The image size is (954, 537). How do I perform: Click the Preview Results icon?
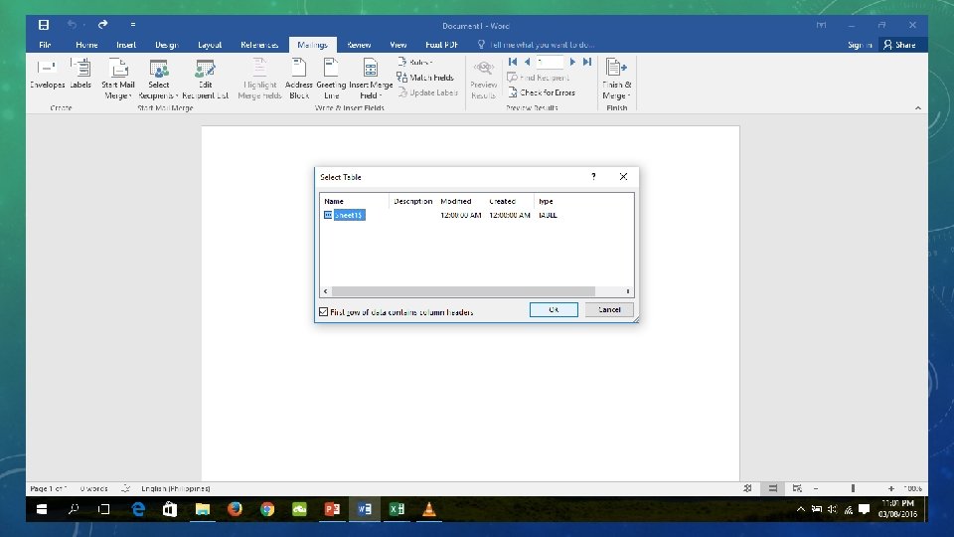(x=484, y=78)
